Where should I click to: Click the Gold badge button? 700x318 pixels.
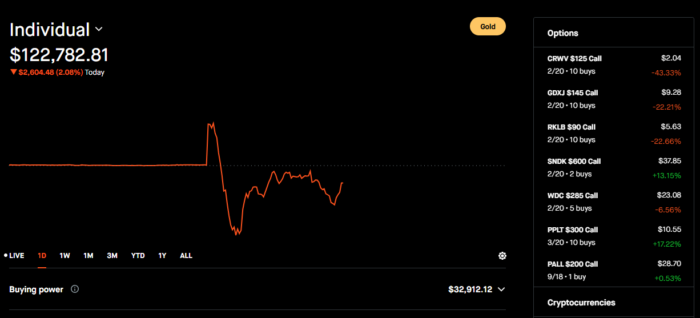point(488,26)
